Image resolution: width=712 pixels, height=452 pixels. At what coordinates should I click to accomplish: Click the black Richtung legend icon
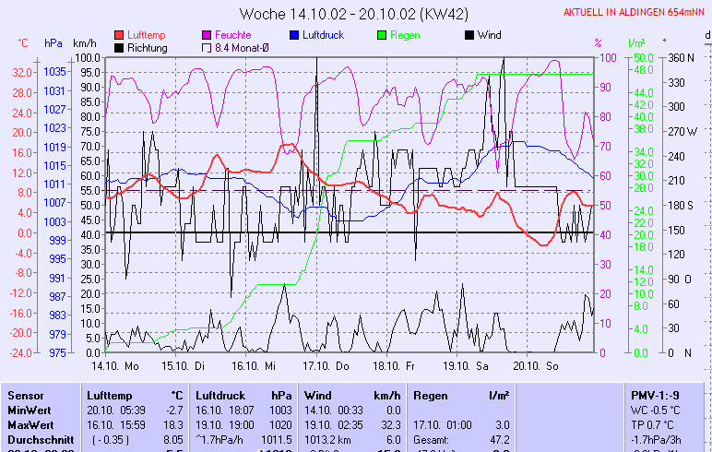[x=119, y=48]
